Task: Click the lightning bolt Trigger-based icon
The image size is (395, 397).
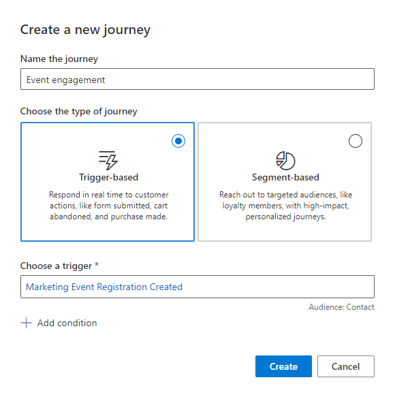Action: [x=108, y=161]
